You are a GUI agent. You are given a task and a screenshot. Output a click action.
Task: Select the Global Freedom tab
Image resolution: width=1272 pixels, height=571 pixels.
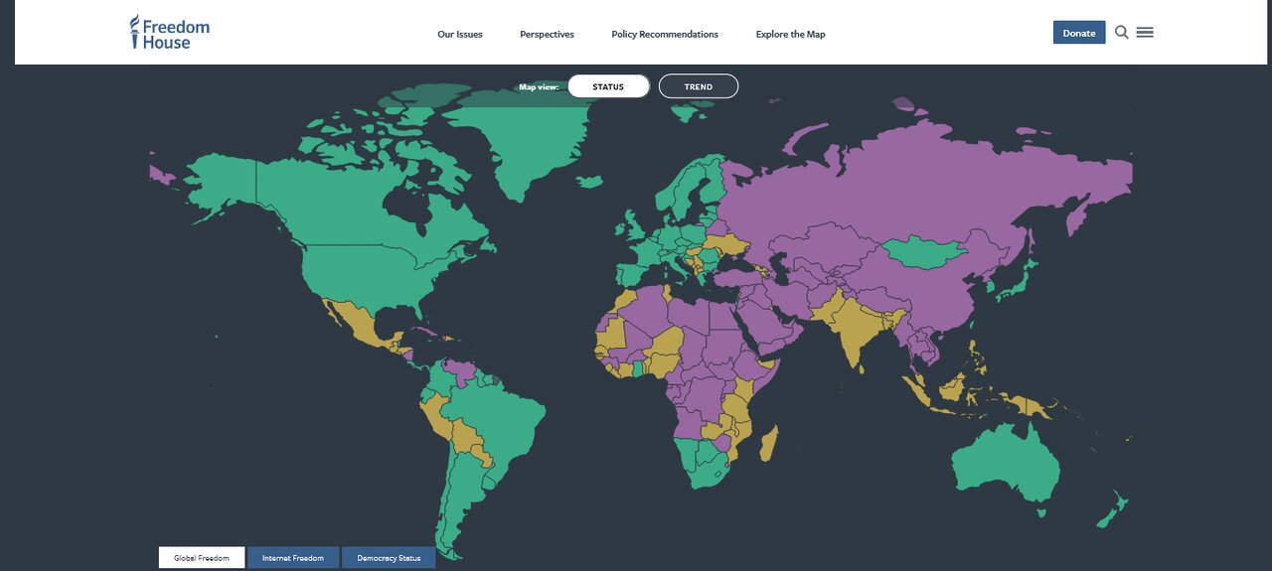(202, 558)
